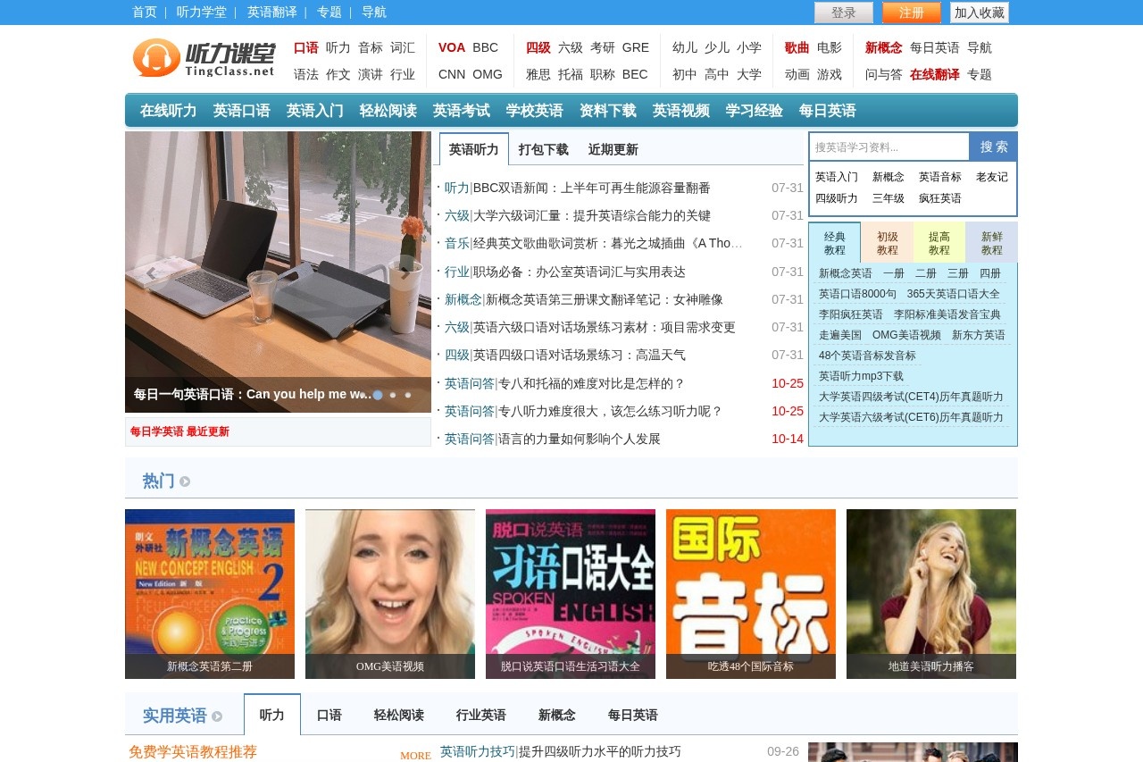Viewport: 1143px width, 762px height.
Task: Click the 注册 register button
Action: point(910,13)
